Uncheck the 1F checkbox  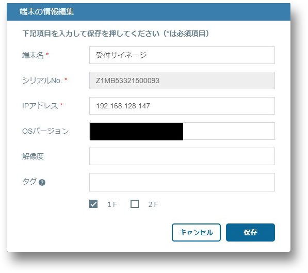click(x=93, y=204)
